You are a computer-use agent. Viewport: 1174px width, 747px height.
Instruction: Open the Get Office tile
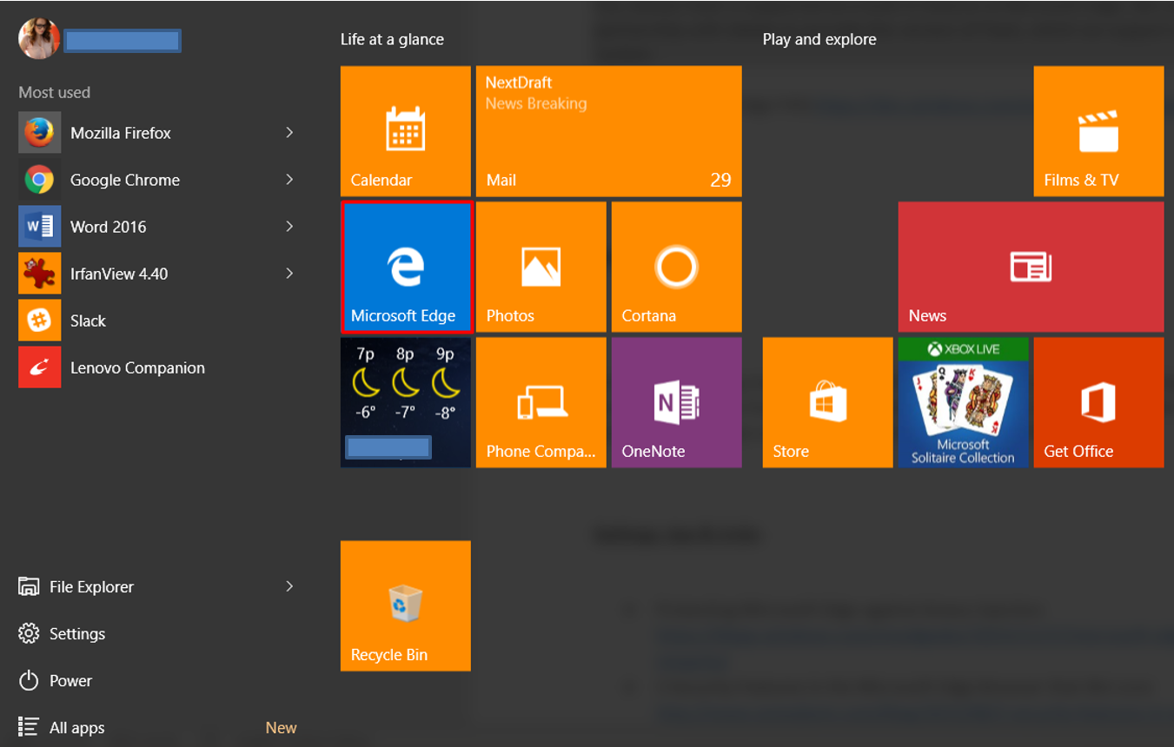pyautogui.click(x=1098, y=402)
